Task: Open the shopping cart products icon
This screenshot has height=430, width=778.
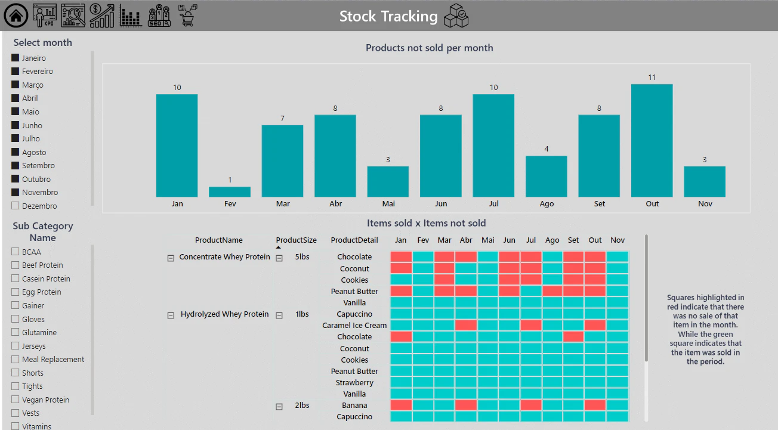Action: tap(188, 16)
